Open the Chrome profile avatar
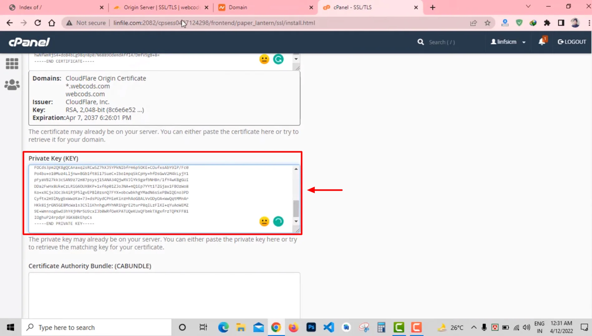This screenshot has height=336, width=592. tap(575, 23)
